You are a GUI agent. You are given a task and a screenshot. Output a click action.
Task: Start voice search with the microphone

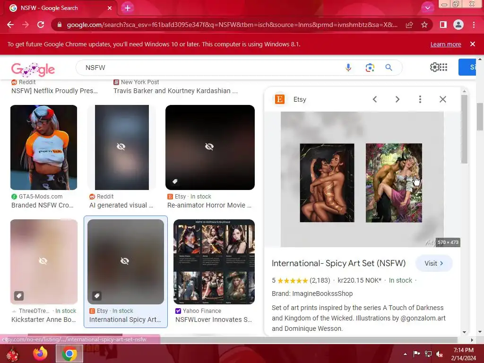click(x=348, y=68)
